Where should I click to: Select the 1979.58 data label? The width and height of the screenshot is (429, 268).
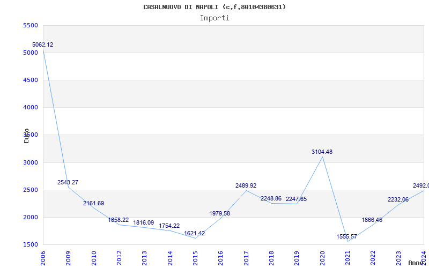click(x=220, y=213)
